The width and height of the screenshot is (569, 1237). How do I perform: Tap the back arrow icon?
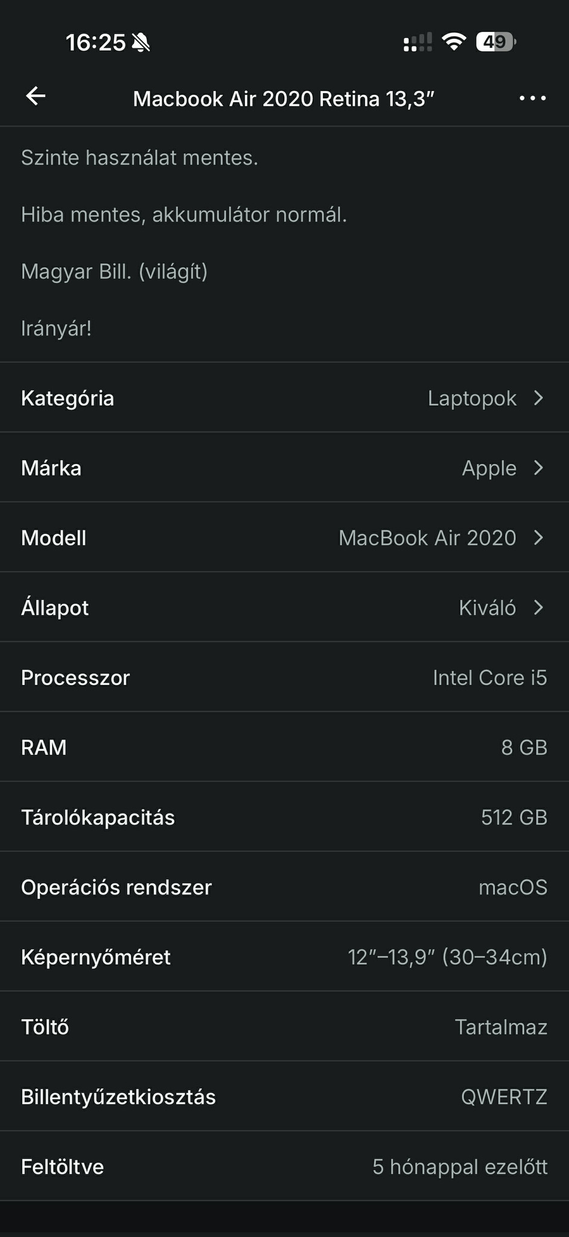36,97
